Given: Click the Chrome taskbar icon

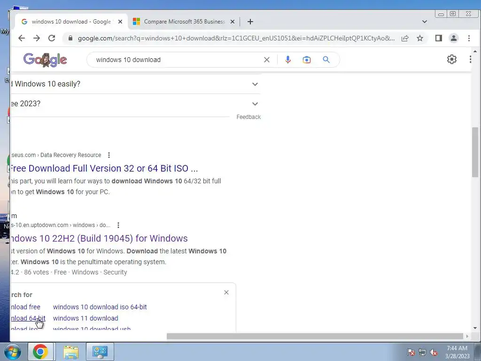Looking at the screenshot, I should 40,352.
